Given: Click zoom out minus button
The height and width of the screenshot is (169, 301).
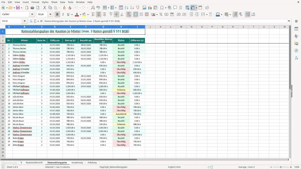Looking at the screenshot, I should click(x=271, y=167).
